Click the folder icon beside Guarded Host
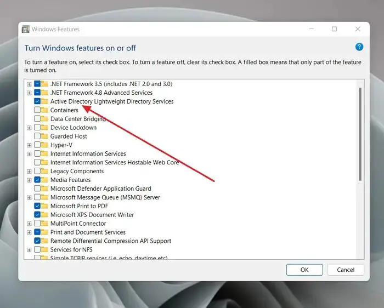The image size is (384, 308). (x=44, y=136)
